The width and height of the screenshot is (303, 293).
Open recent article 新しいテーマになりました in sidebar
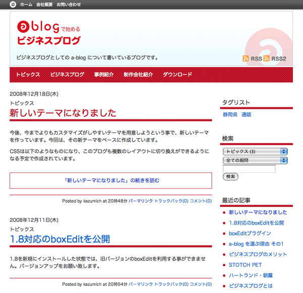tap(258, 212)
